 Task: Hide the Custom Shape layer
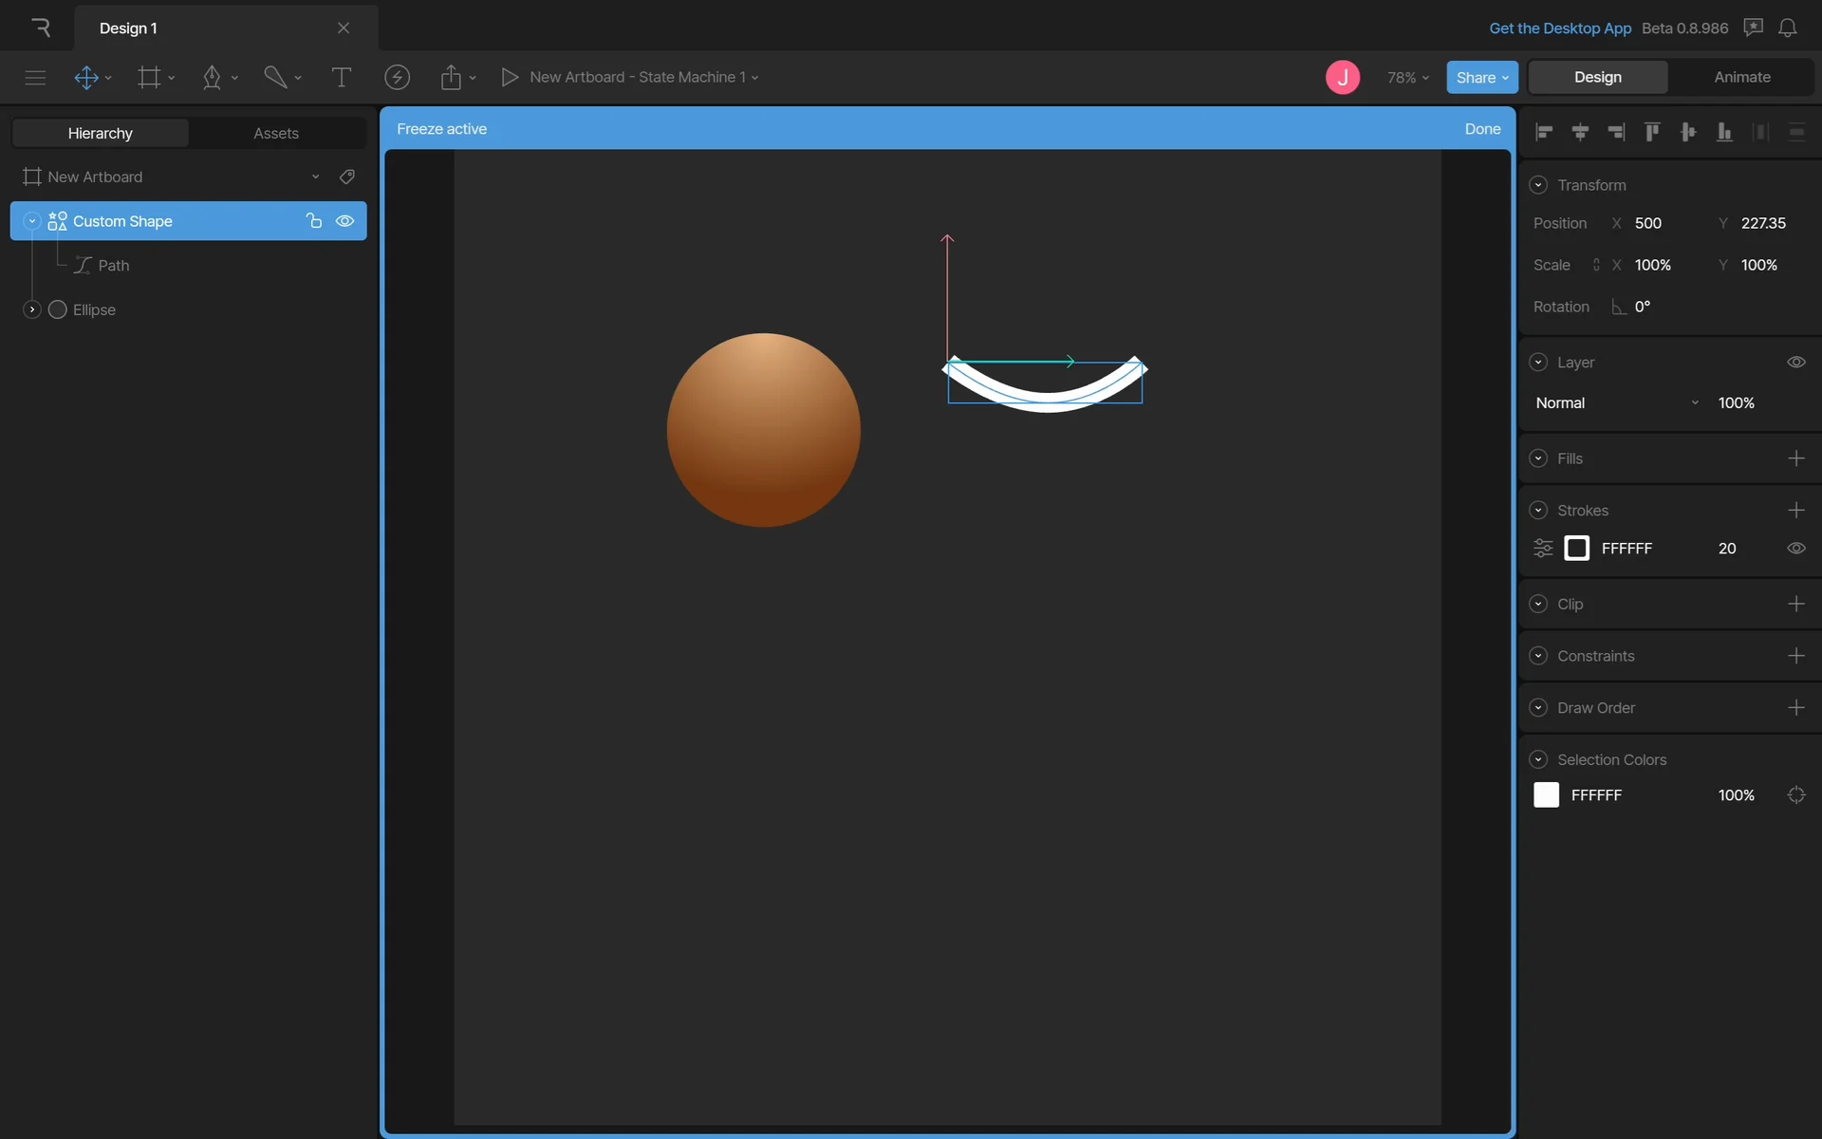pos(345,221)
